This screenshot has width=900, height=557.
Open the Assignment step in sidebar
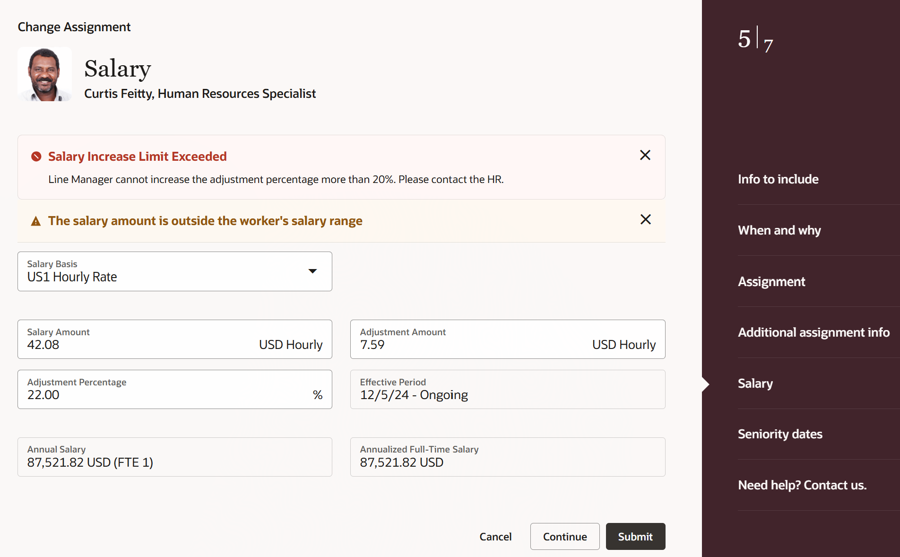[771, 281]
